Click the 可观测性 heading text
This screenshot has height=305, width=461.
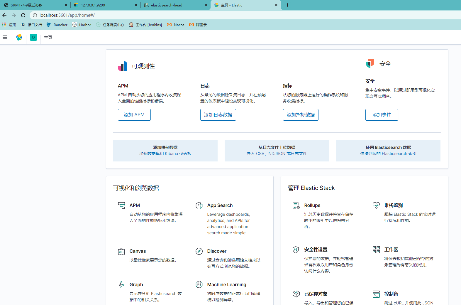point(143,66)
